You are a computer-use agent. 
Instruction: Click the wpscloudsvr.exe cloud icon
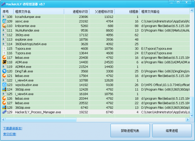click(x=4, y=85)
